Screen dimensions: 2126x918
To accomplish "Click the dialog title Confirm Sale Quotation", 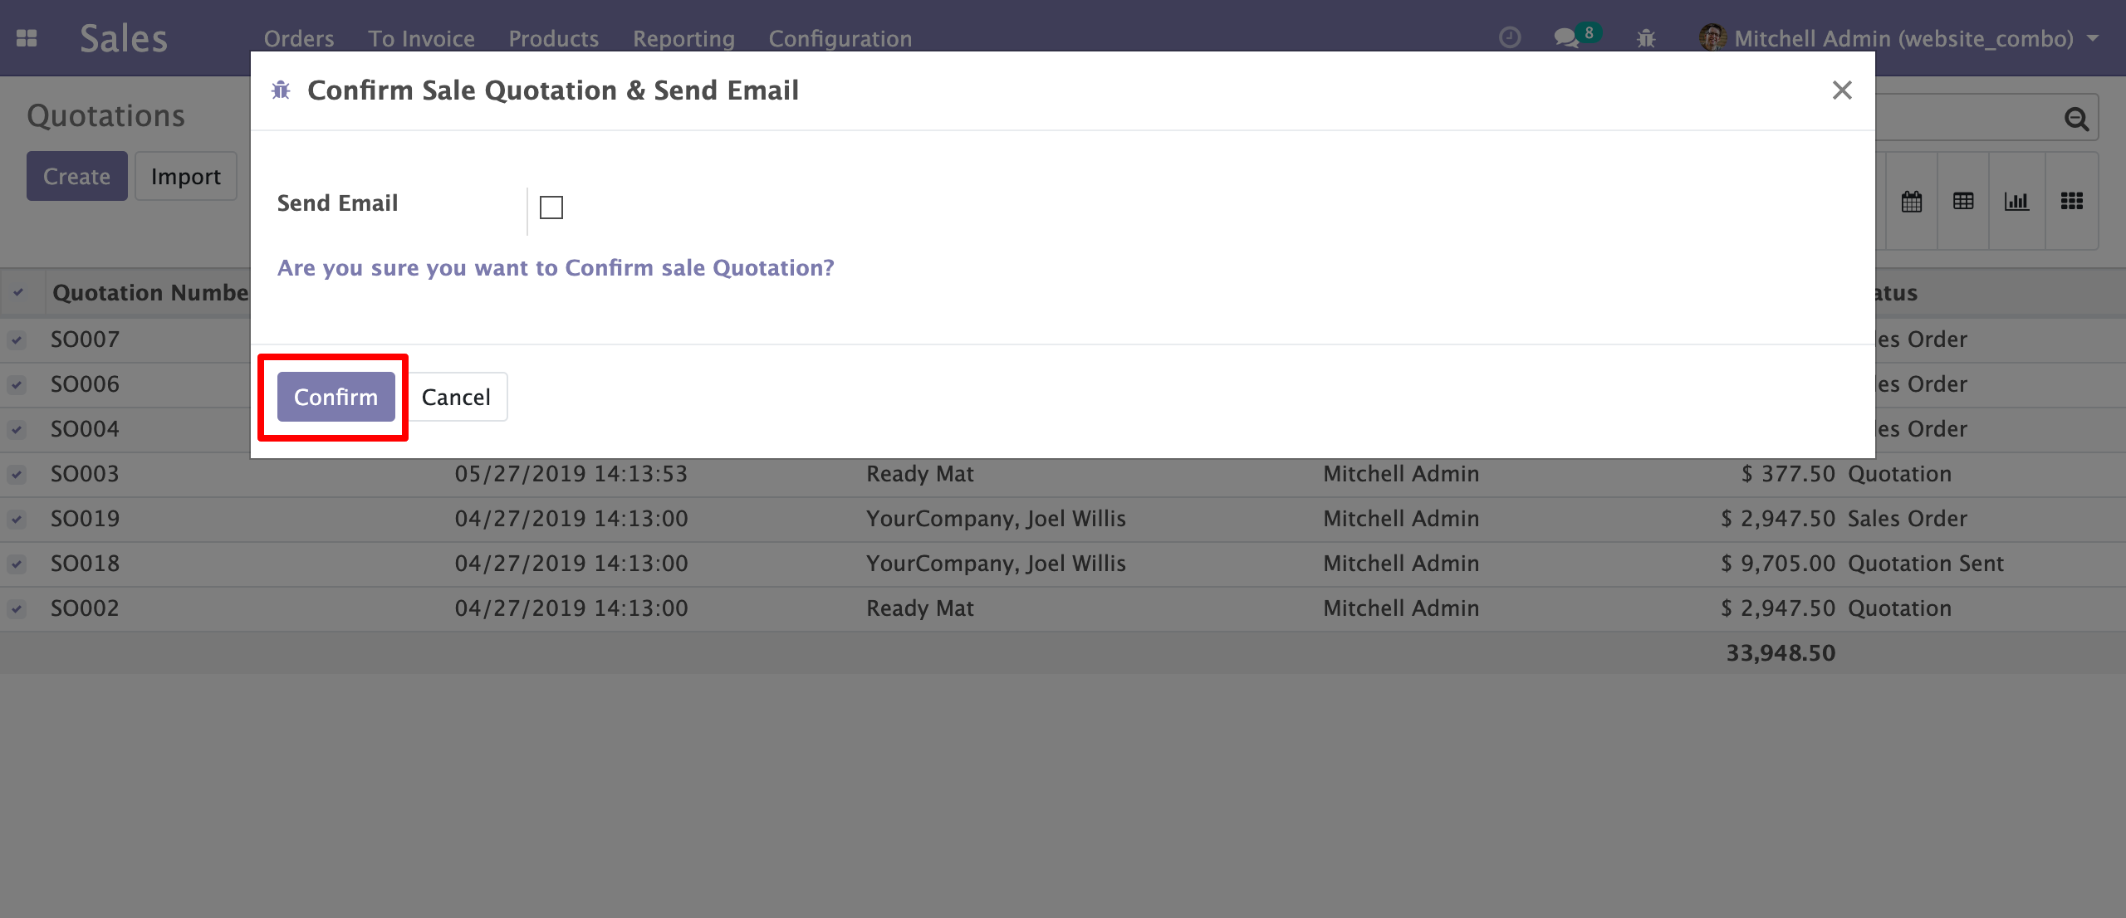I will [553, 90].
